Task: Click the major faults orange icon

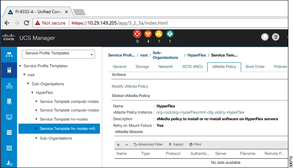Action: click(x=148, y=34)
